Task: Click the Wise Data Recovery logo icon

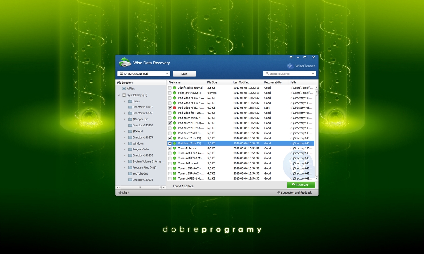Action: pos(125,62)
